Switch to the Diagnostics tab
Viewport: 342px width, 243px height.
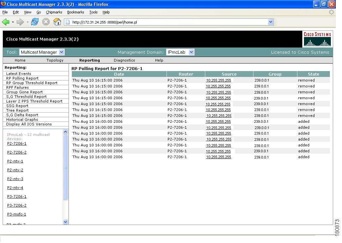coord(124,60)
